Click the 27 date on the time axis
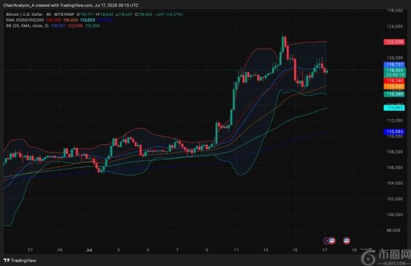Viewport: 411px width, 266px height. 30,250
